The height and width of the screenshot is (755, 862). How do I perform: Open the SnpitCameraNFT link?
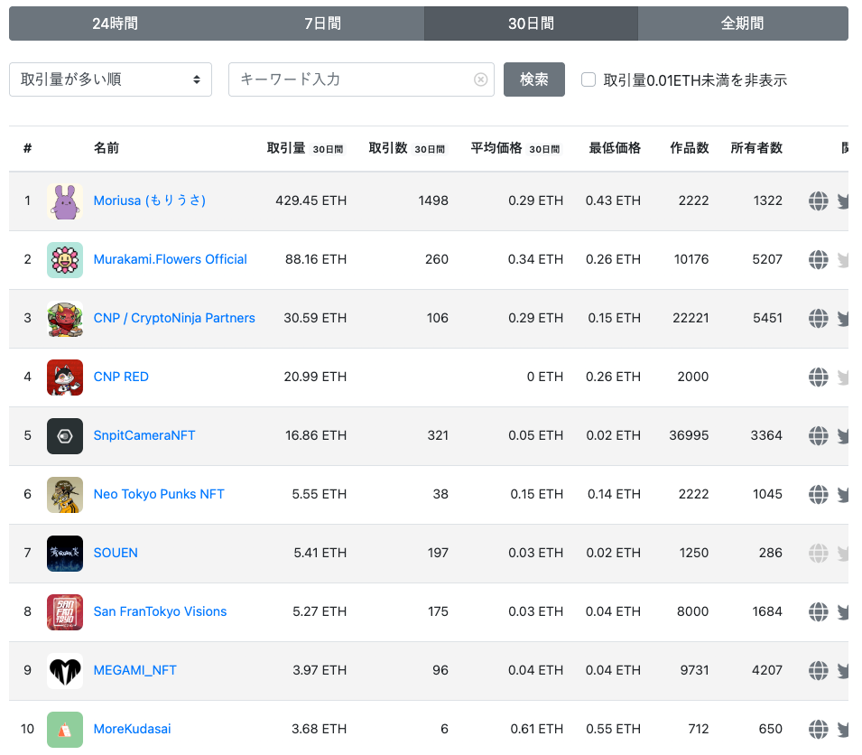pyautogui.click(x=144, y=435)
